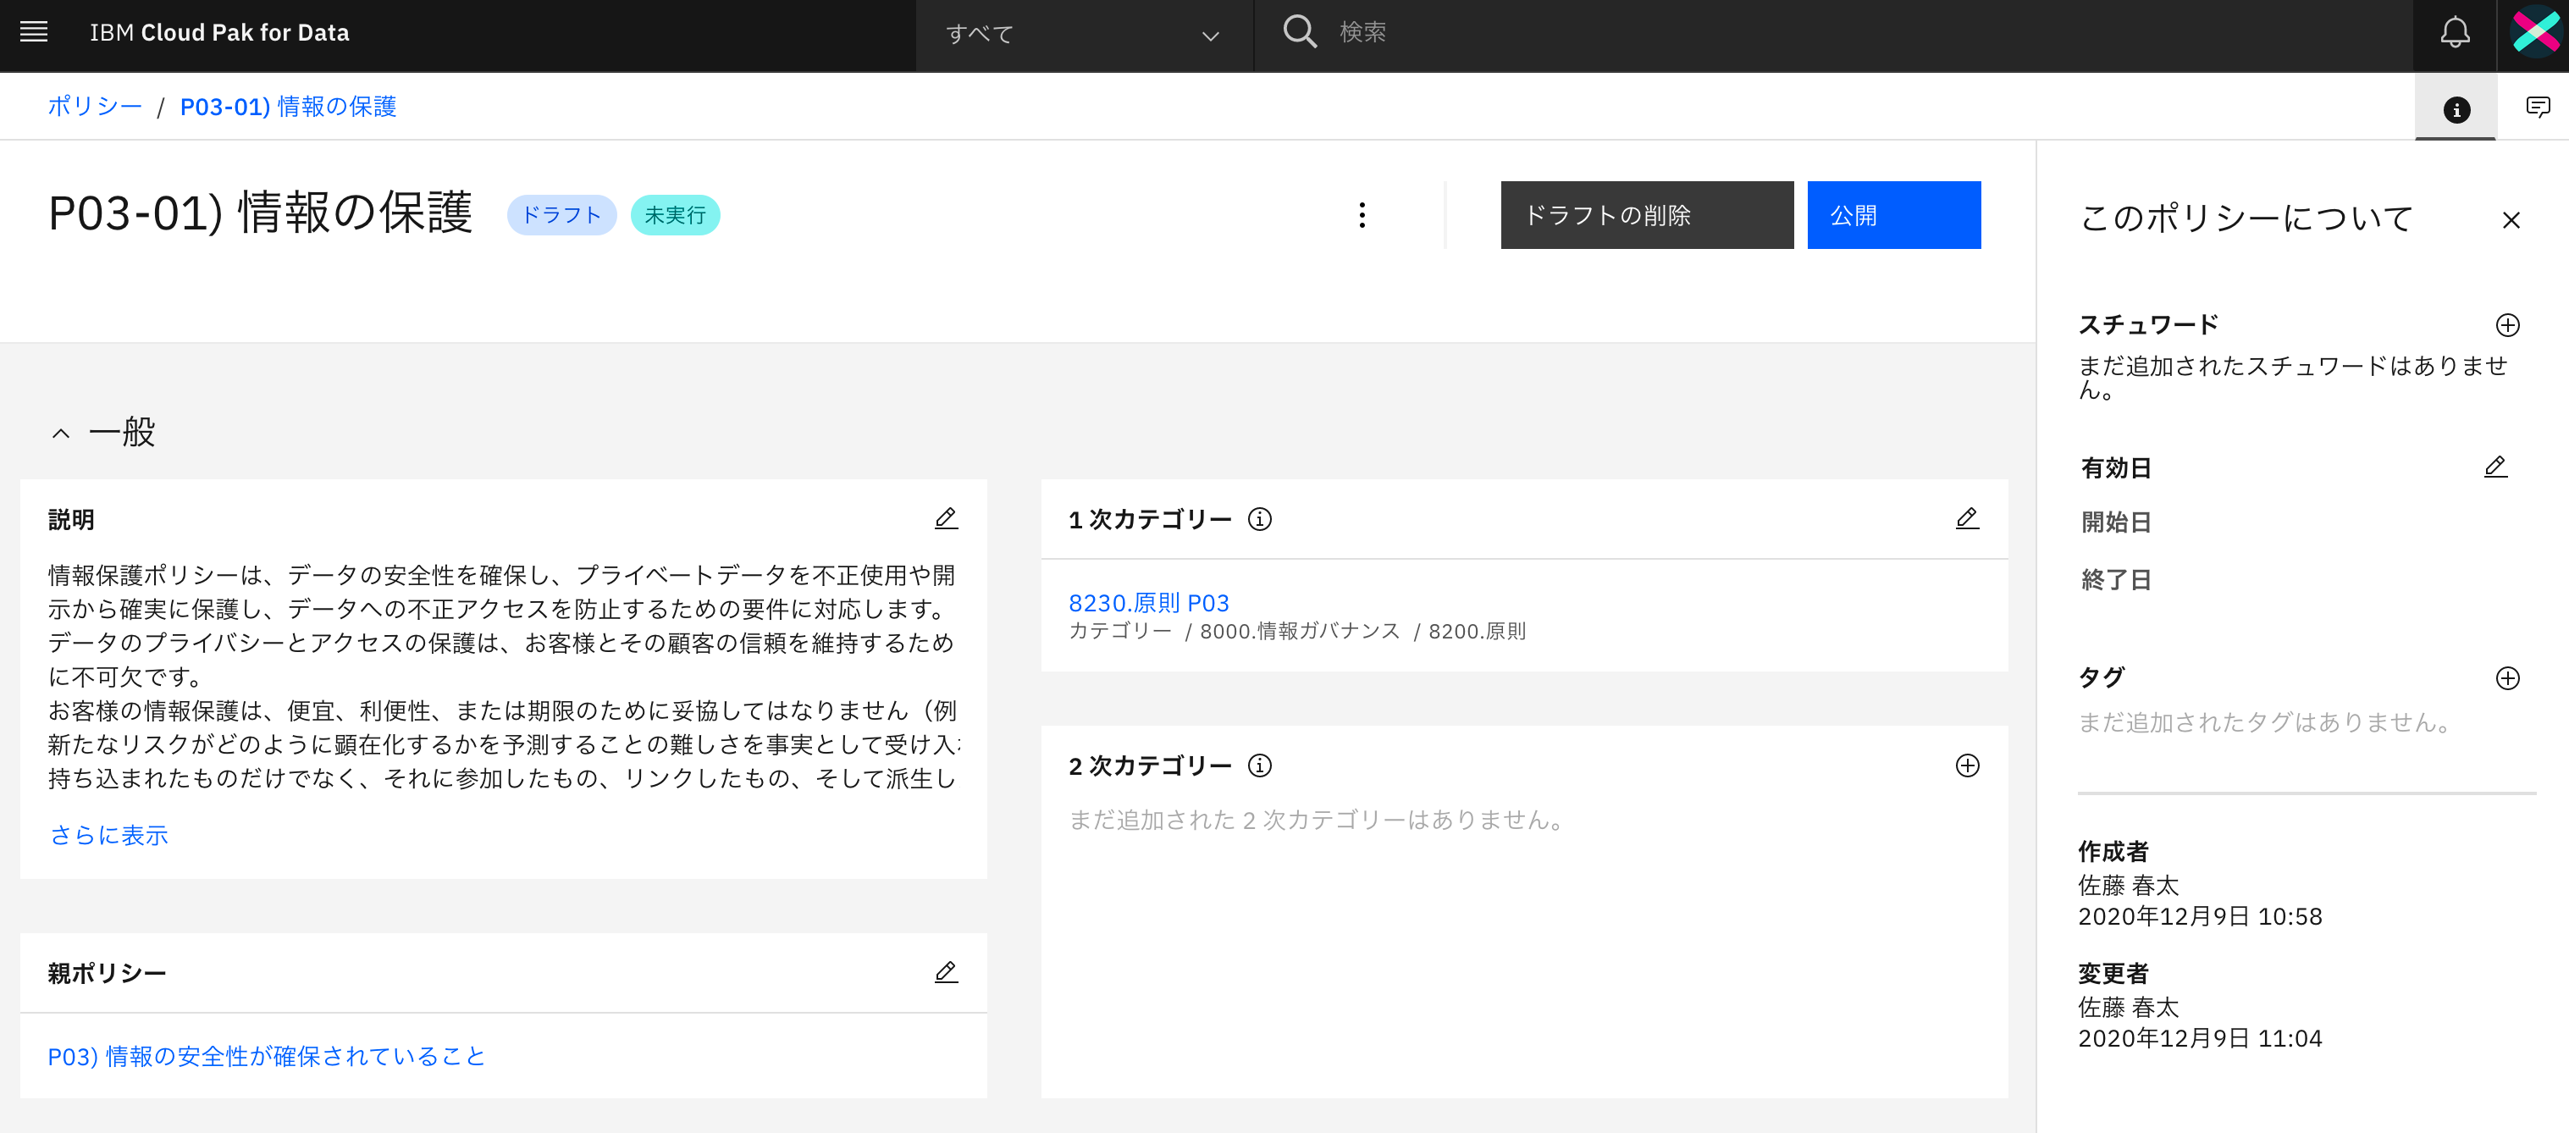Screen dimensions: 2569x1133
Task: Expand description with さらに表示 link
Action: click(x=108, y=835)
